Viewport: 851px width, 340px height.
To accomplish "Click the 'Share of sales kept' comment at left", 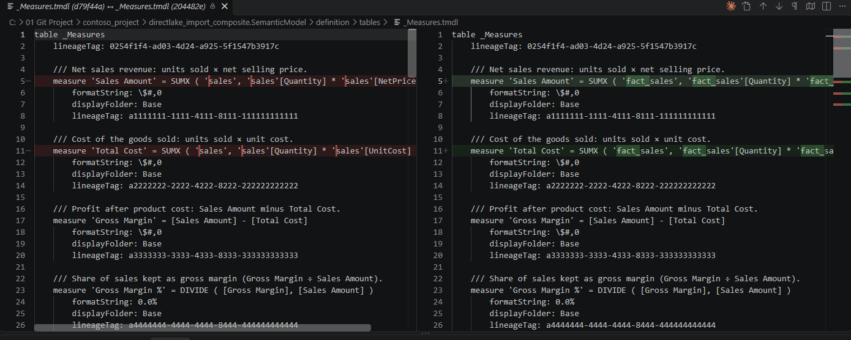I will pyautogui.click(x=218, y=279).
